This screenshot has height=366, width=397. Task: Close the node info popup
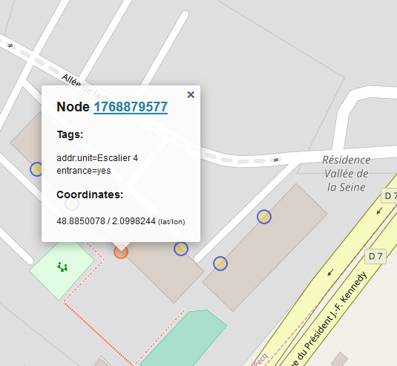191,95
